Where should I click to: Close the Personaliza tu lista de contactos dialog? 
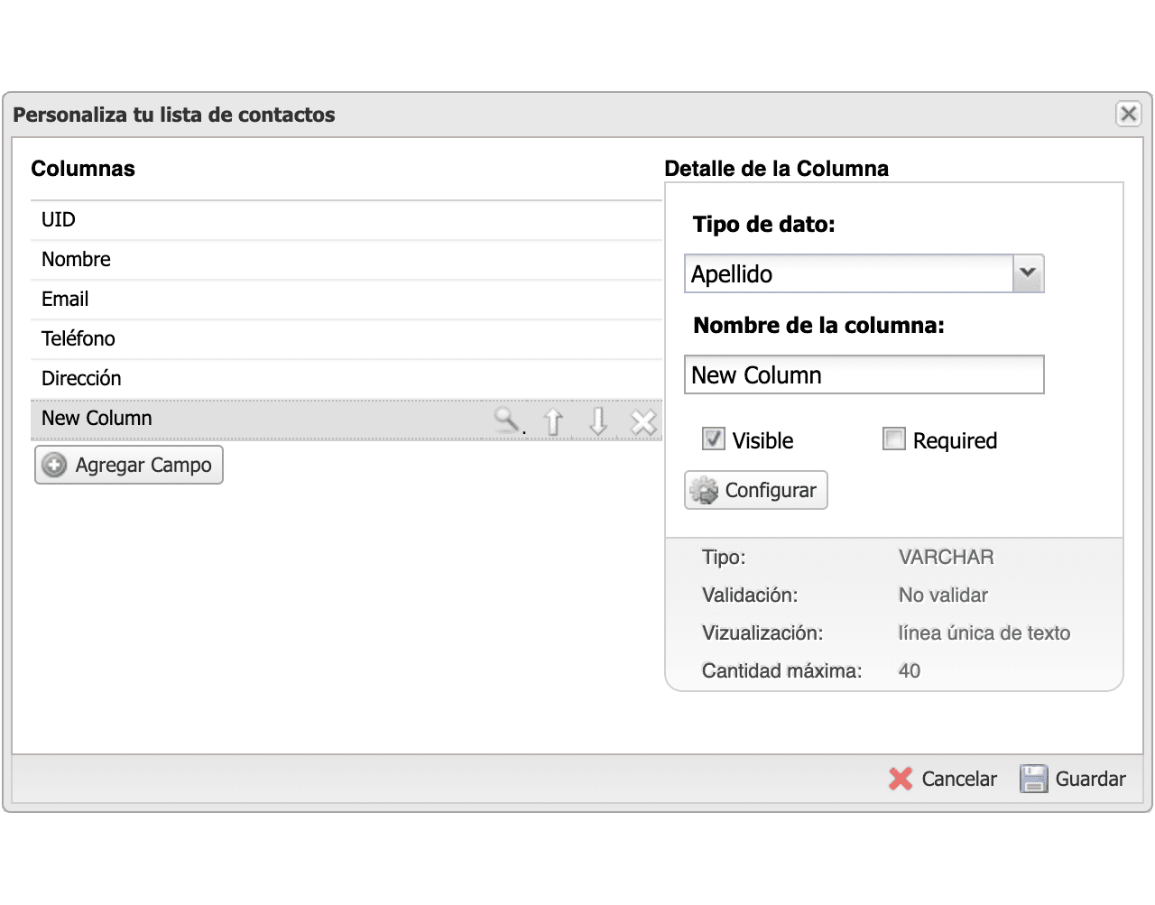click(1128, 114)
